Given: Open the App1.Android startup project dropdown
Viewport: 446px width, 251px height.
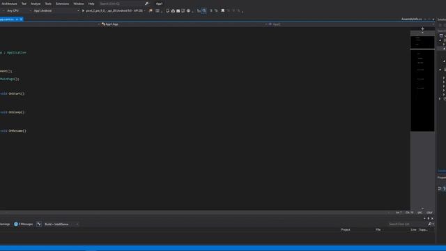Looking at the screenshot, I should [56, 11].
